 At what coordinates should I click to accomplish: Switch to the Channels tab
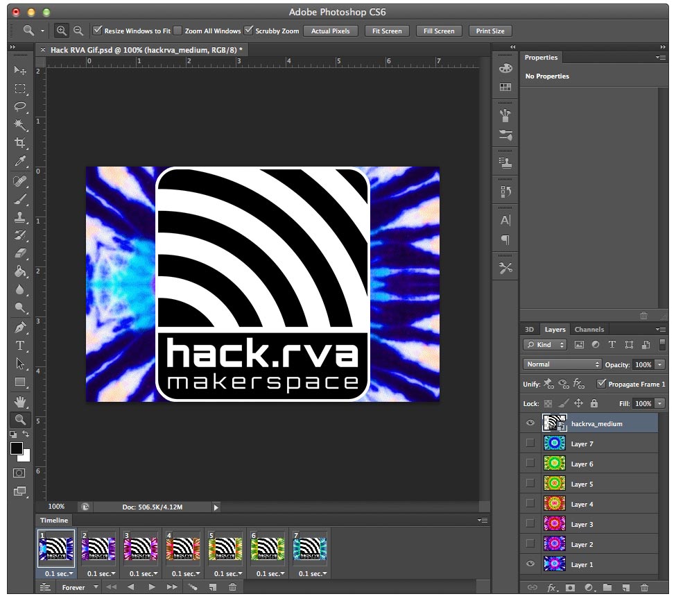tap(589, 329)
